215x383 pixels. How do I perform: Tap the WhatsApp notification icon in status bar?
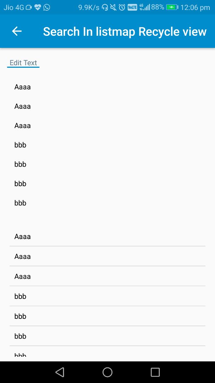coord(47,7)
